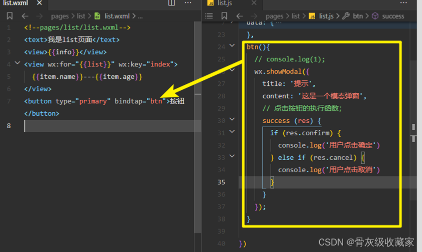The width and height of the screenshot is (422, 252).
Task: Click 'type="primary"' on the button tag
Action: coord(83,101)
